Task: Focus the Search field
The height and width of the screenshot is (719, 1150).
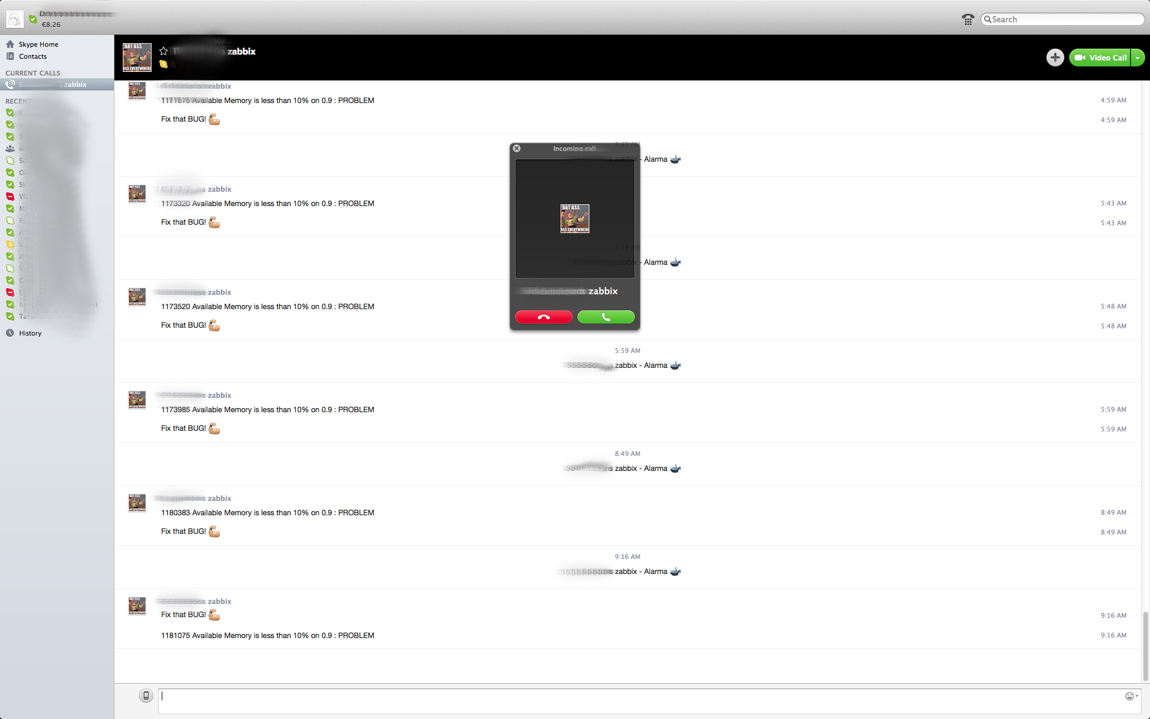Action: tap(1063, 19)
